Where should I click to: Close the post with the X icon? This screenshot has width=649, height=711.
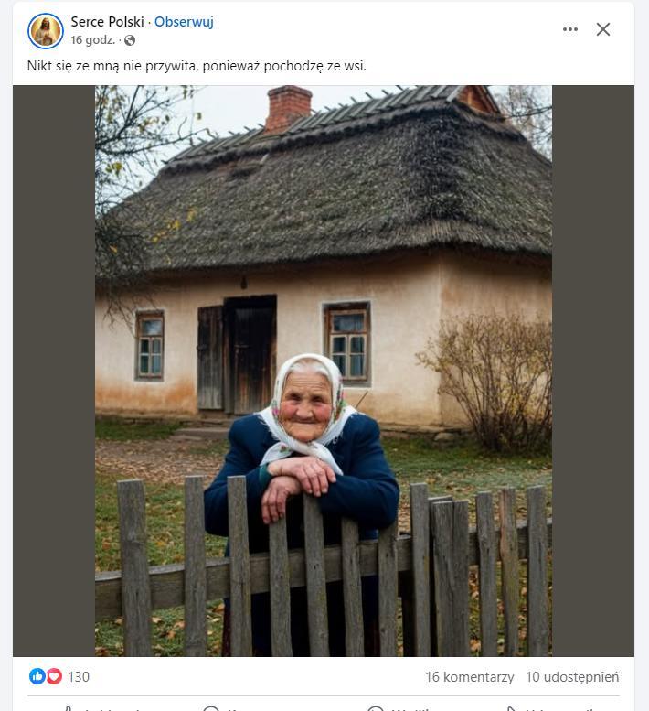click(602, 29)
